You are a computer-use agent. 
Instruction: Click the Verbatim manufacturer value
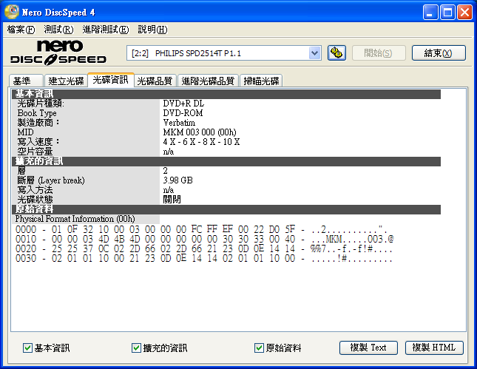(x=179, y=123)
